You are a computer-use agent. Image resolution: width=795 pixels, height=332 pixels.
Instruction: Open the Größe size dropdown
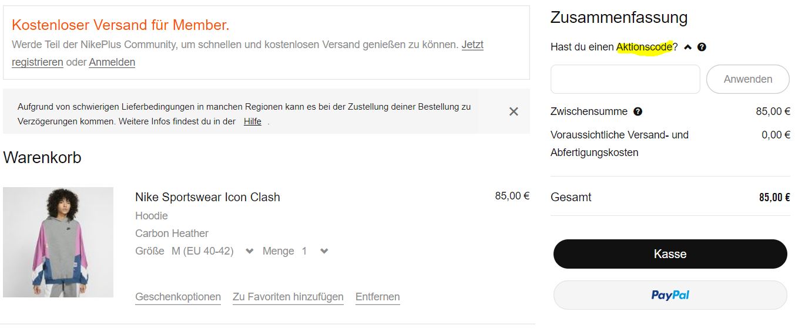click(x=249, y=252)
